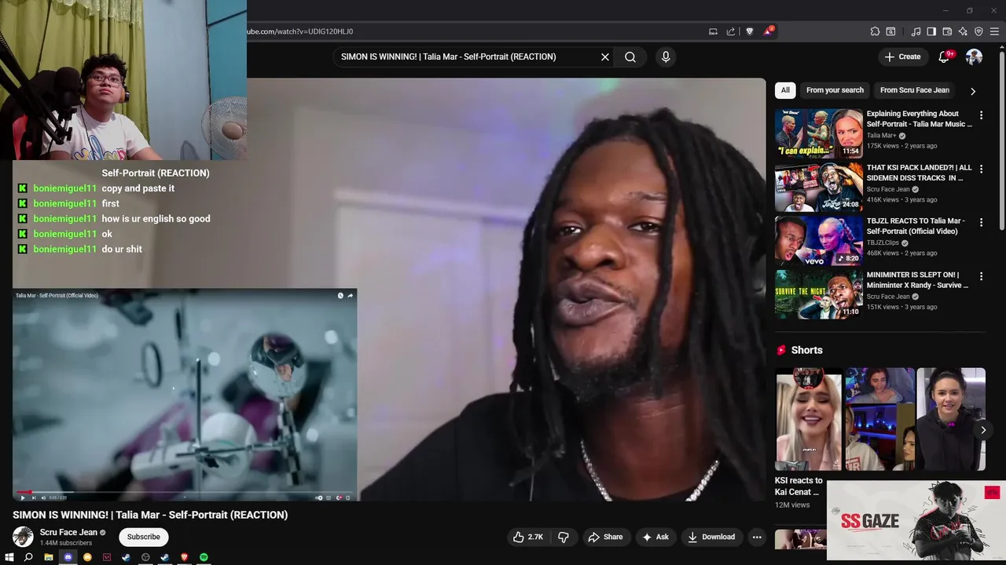This screenshot has height=565, width=1006.
Task: Open OBS Studio from taskbar
Action: coord(145,557)
